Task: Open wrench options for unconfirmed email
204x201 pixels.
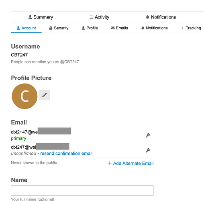Action: pos(148,150)
